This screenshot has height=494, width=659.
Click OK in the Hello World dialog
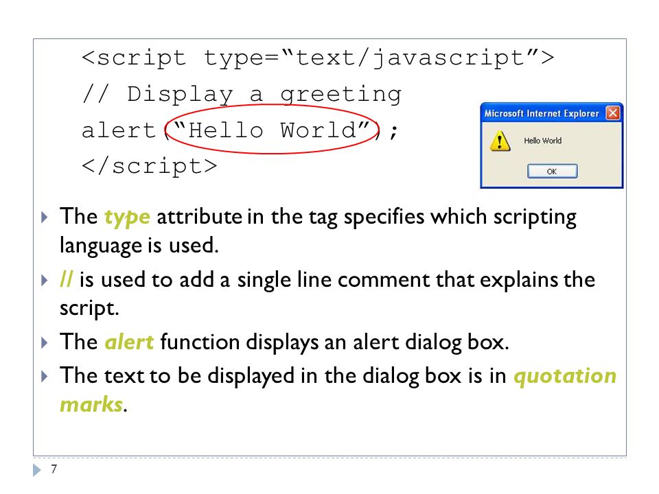coord(552,172)
